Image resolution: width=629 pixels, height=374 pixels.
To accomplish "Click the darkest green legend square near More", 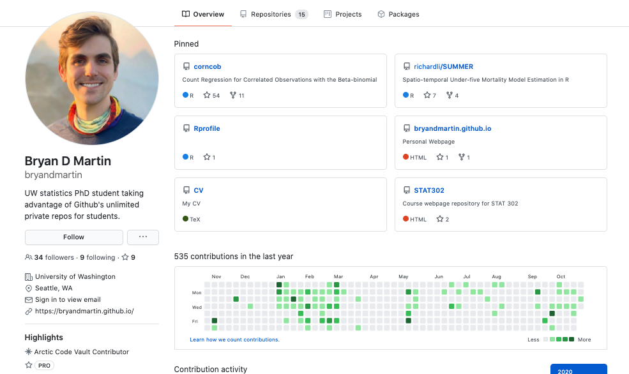I will click(572, 340).
